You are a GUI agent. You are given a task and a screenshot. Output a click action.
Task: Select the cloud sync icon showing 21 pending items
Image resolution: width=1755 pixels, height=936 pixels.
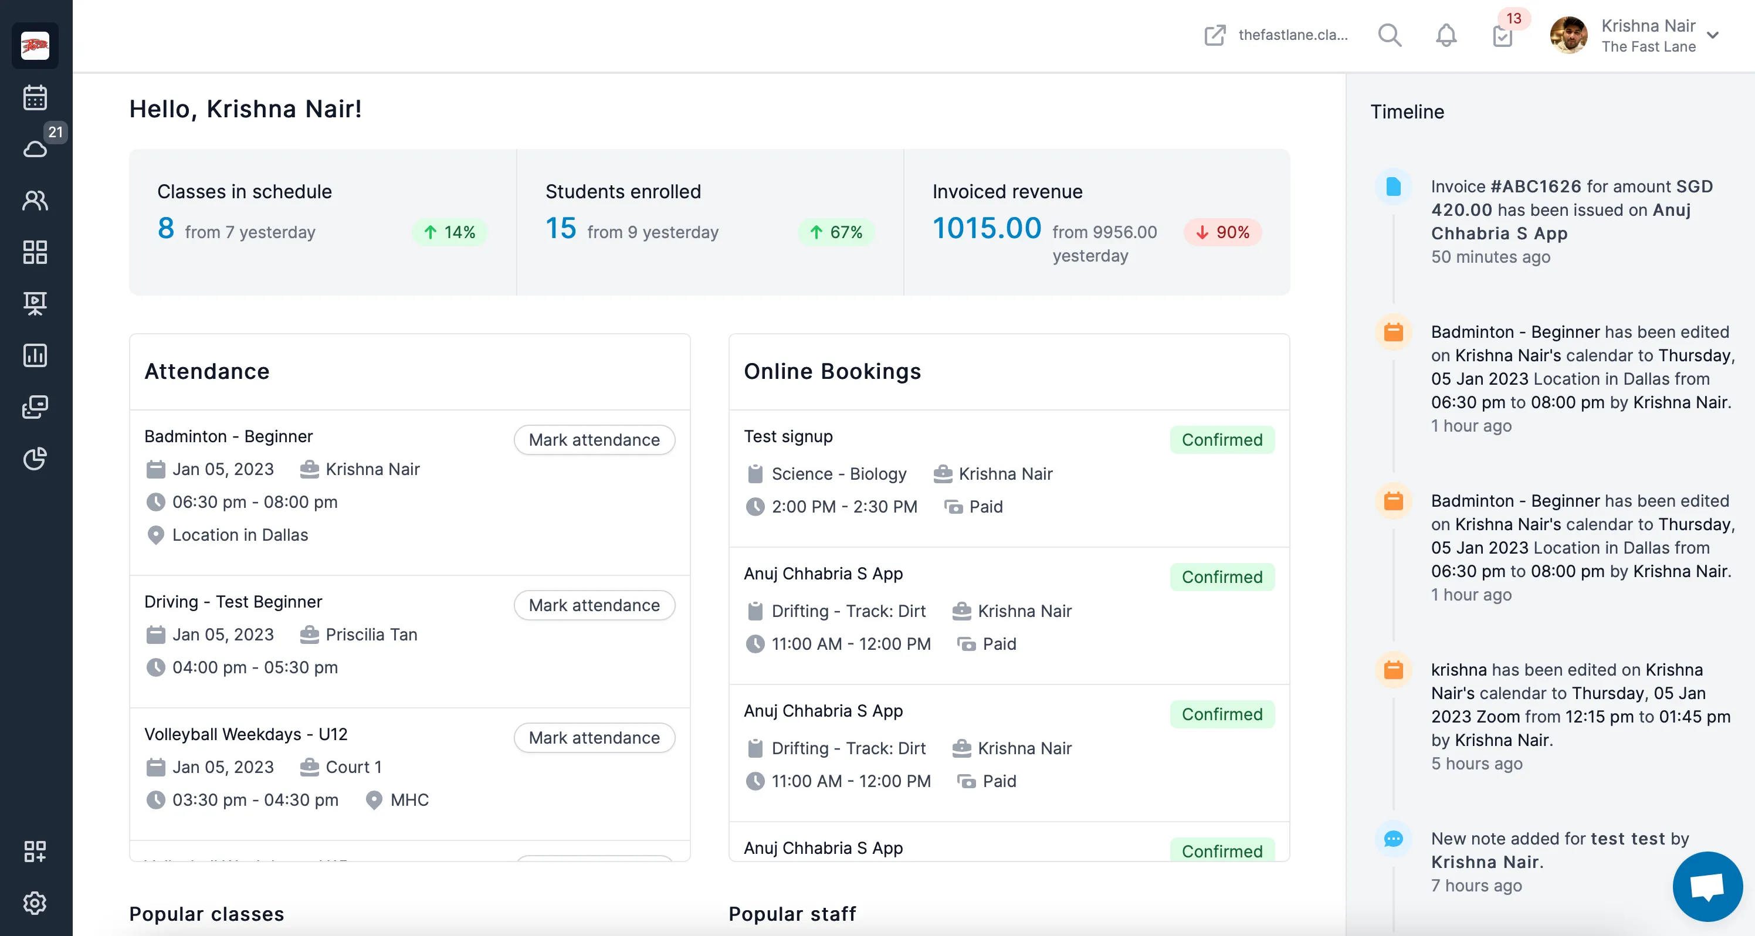click(x=35, y=148)
